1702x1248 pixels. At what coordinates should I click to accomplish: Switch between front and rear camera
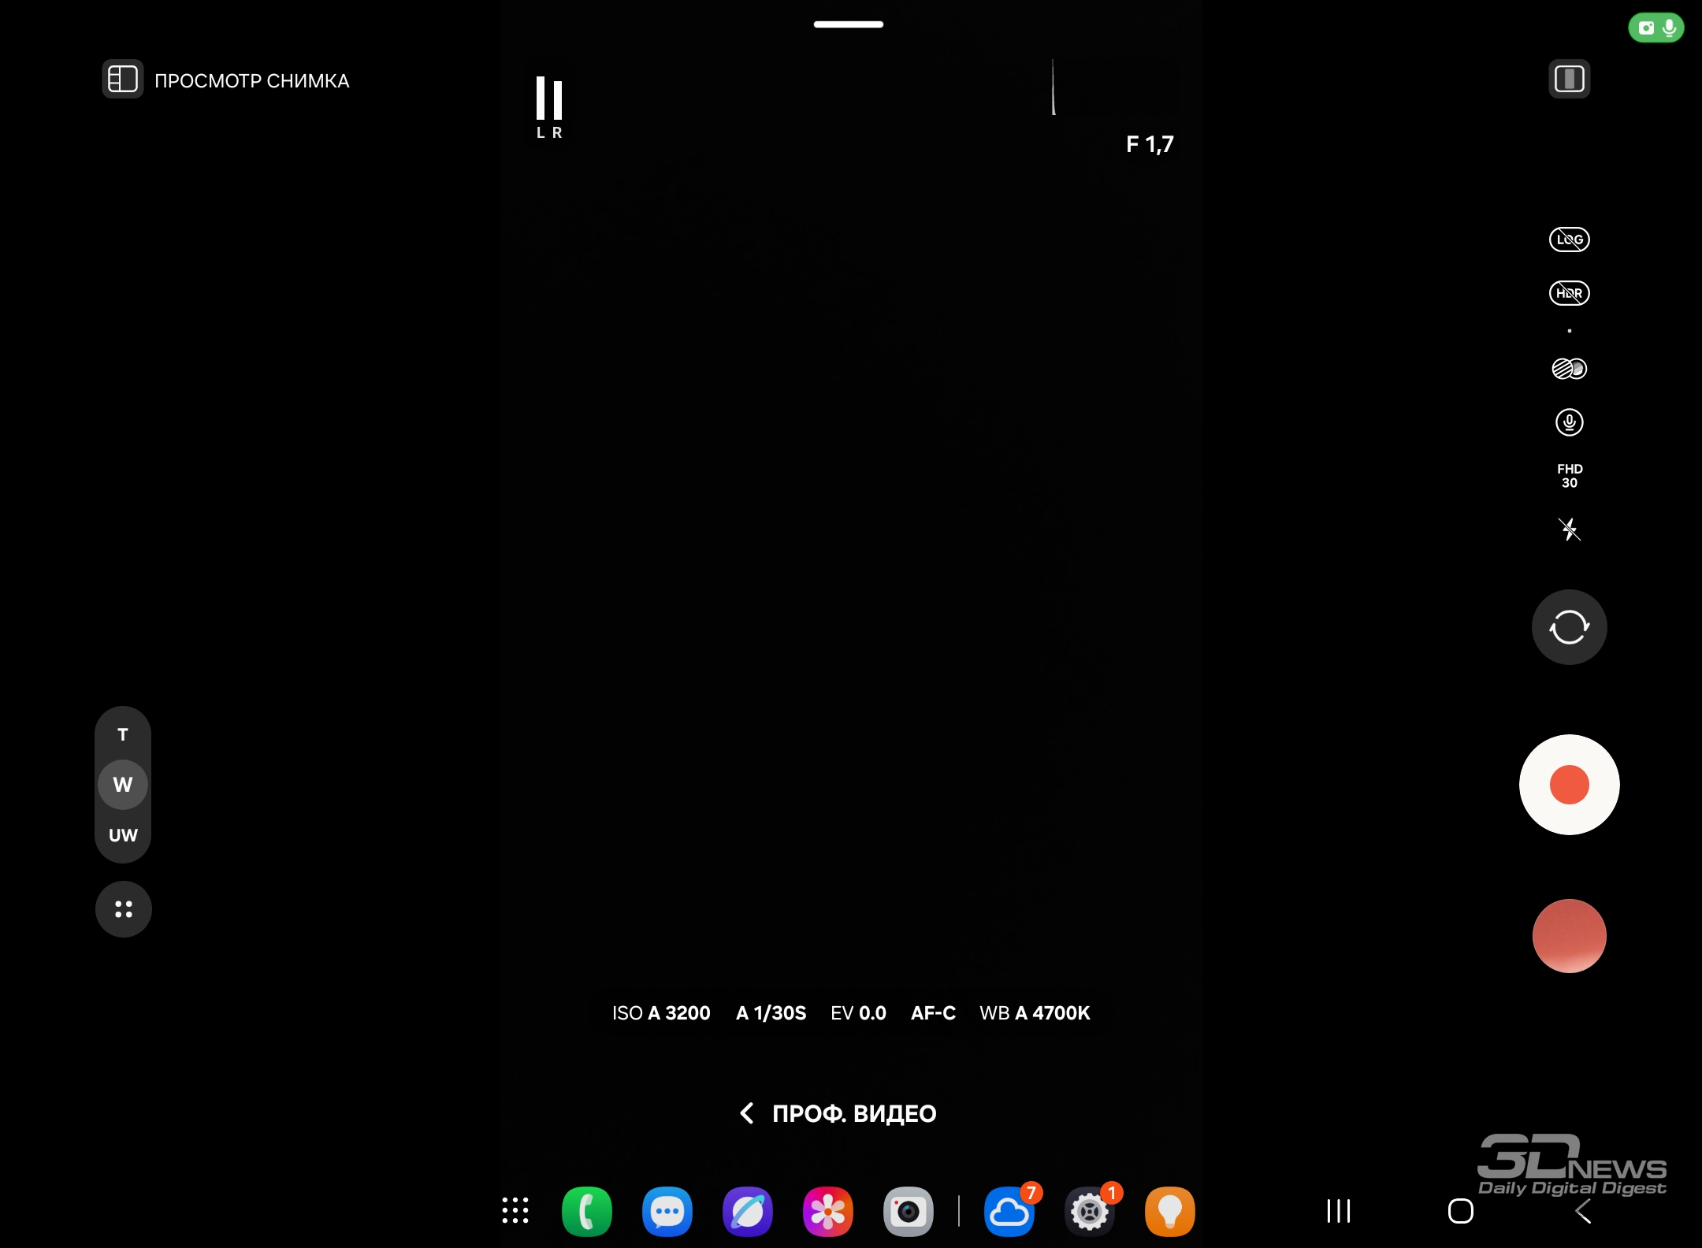[1569, 627]
